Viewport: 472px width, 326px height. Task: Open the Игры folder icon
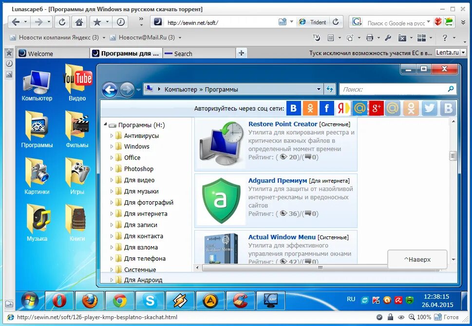pyautogui.click(x=77, y=176)
